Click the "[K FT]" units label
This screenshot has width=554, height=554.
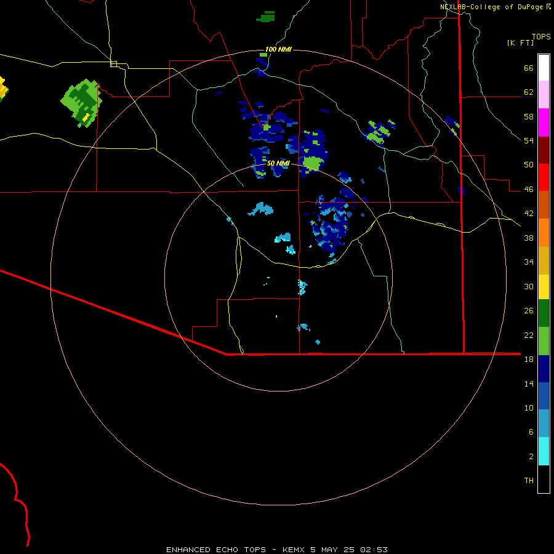point(520,42)
